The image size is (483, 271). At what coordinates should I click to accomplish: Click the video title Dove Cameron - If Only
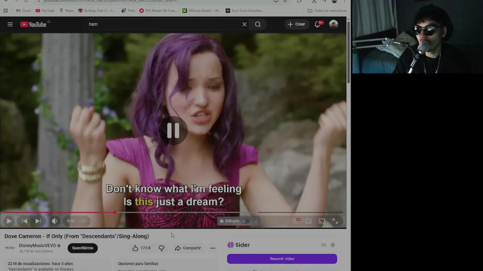coord(77,236)
